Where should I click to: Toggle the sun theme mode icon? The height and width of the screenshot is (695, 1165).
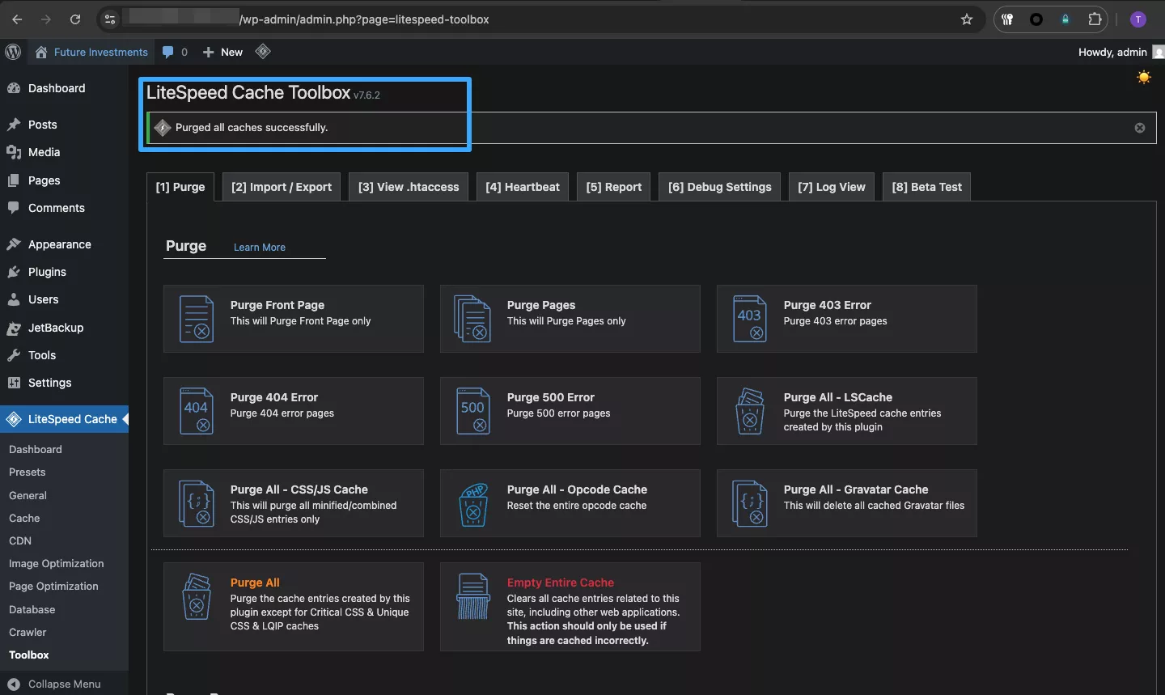[1143, 78]
